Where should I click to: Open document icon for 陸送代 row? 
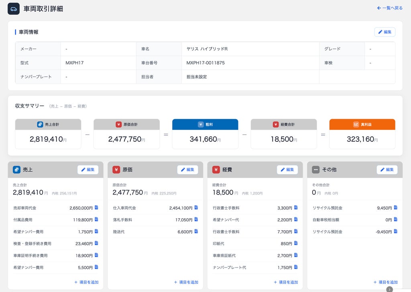(196, 231)
